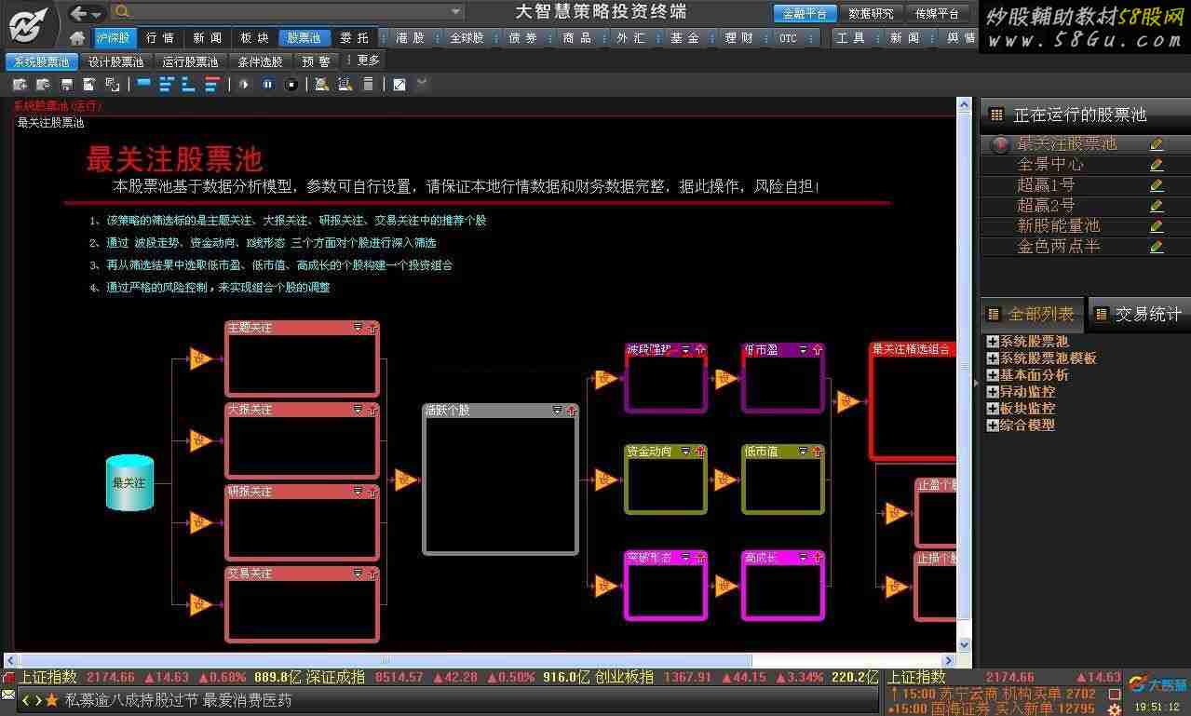Viewport: 1191px width, 716px height.
Task: Toggle pin on 低市值 node
Action: click(818, 452)
